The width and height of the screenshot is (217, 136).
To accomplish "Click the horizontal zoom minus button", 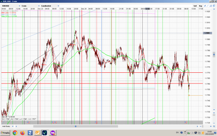I will point(201,126).
